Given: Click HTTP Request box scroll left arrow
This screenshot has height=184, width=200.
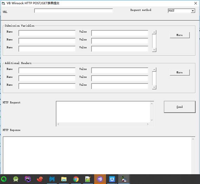Looking at the screenshot, I should click(x=58, y=124).
